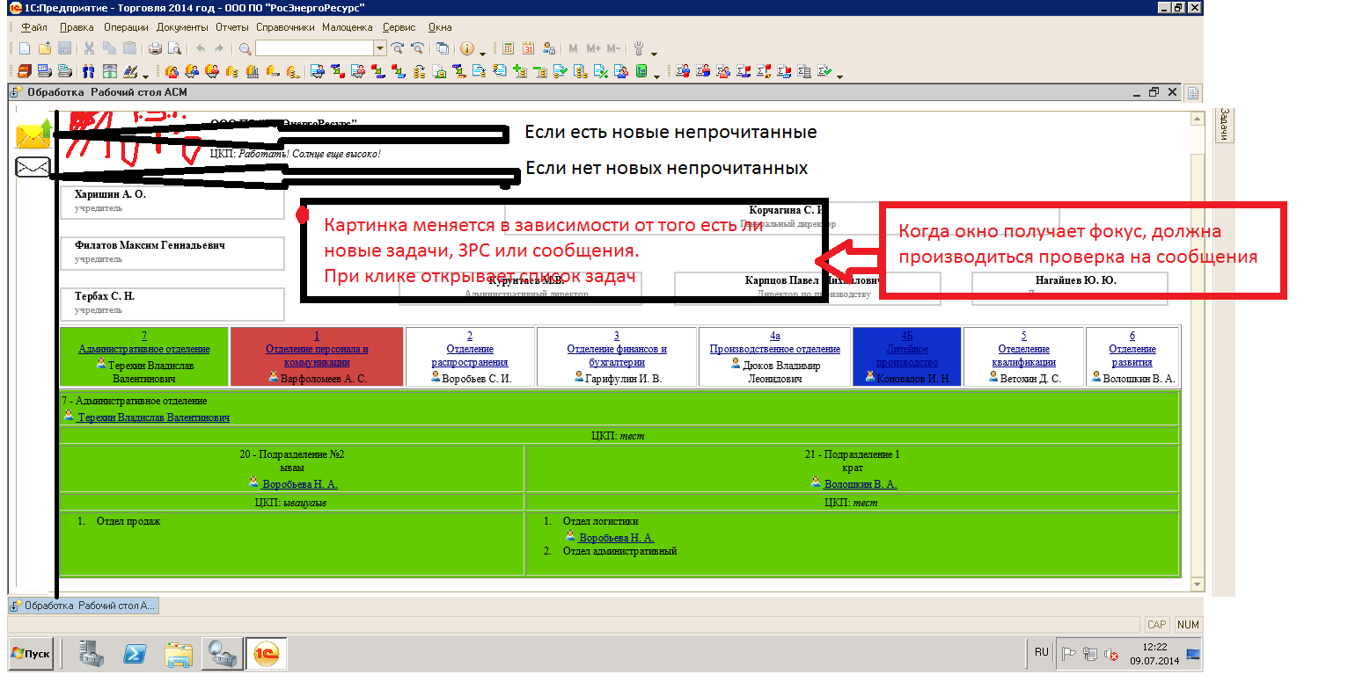Click the Cut scissors toolbar icon
This screenshot has height=682, width=1348.
(x=89, y=49)
